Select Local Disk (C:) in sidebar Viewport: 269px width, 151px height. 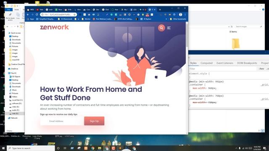pyautogui.click(x=16, y=100)
